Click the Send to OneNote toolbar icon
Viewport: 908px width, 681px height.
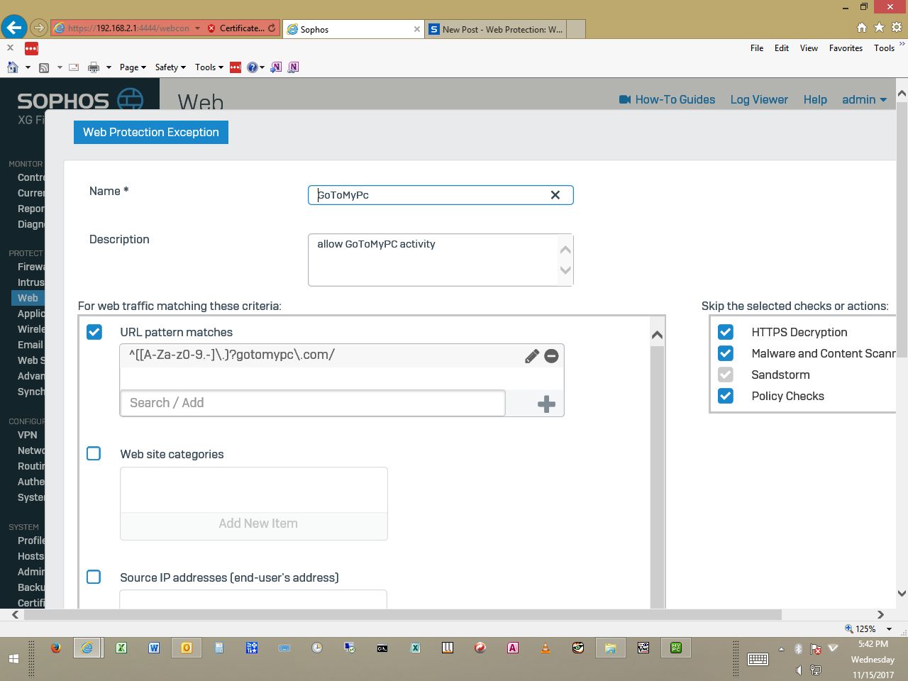277,67
